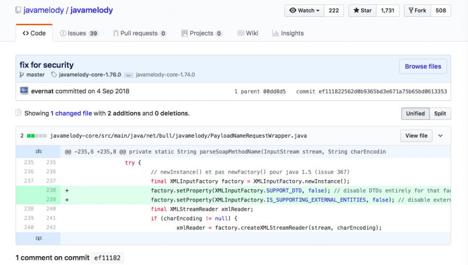468x265 pixels.
Task: Open the Insights tab
Action: (288, 33)
